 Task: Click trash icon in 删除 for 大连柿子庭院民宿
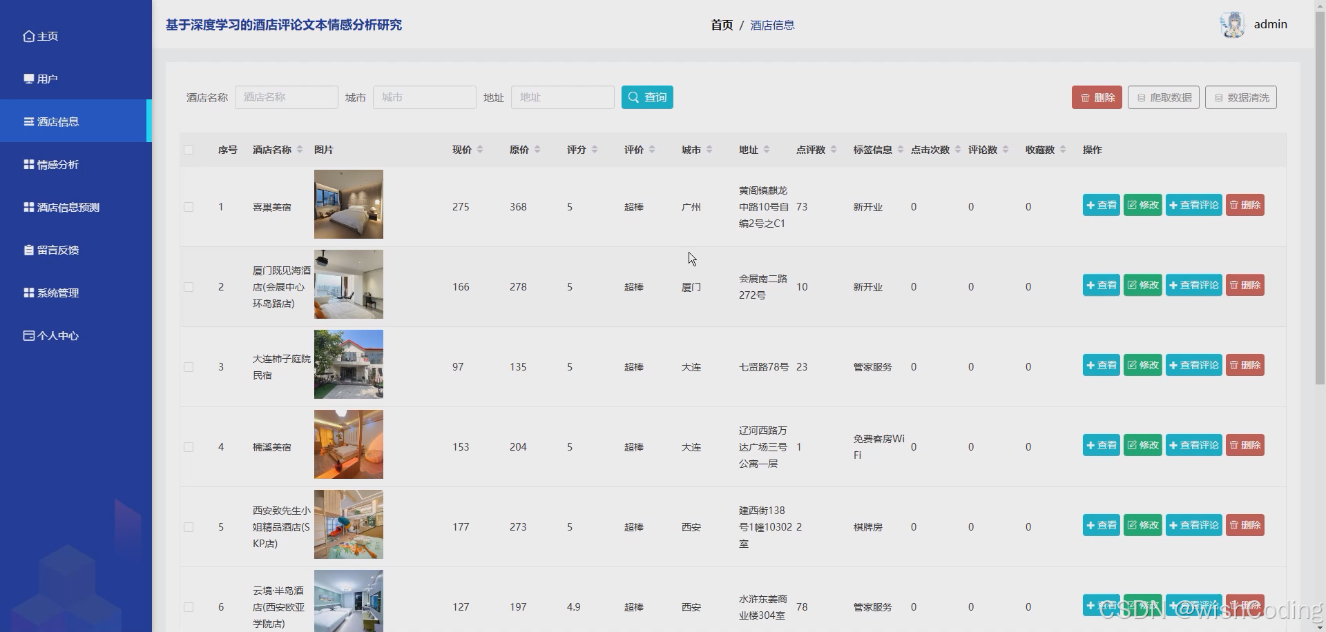tap(1234, 365)
